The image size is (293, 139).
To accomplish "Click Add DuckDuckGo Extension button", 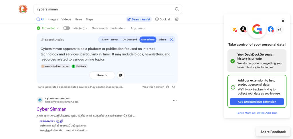I will [257, 102].
